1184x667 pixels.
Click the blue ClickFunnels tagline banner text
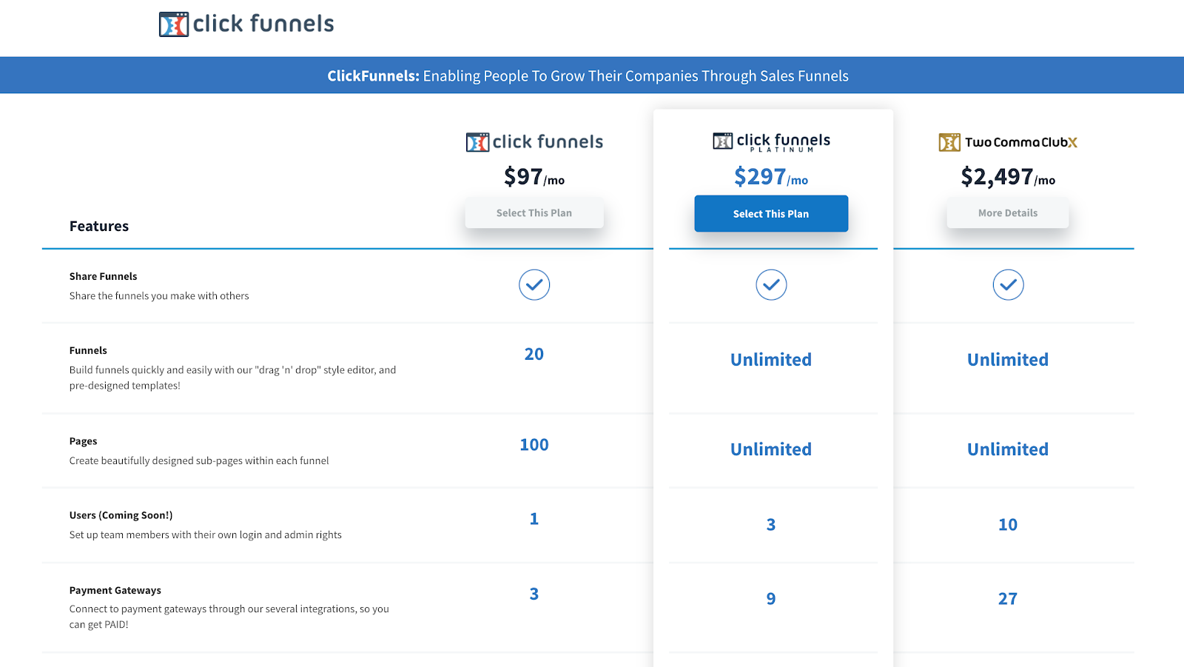pyautogui.click(x=588, y=76)
